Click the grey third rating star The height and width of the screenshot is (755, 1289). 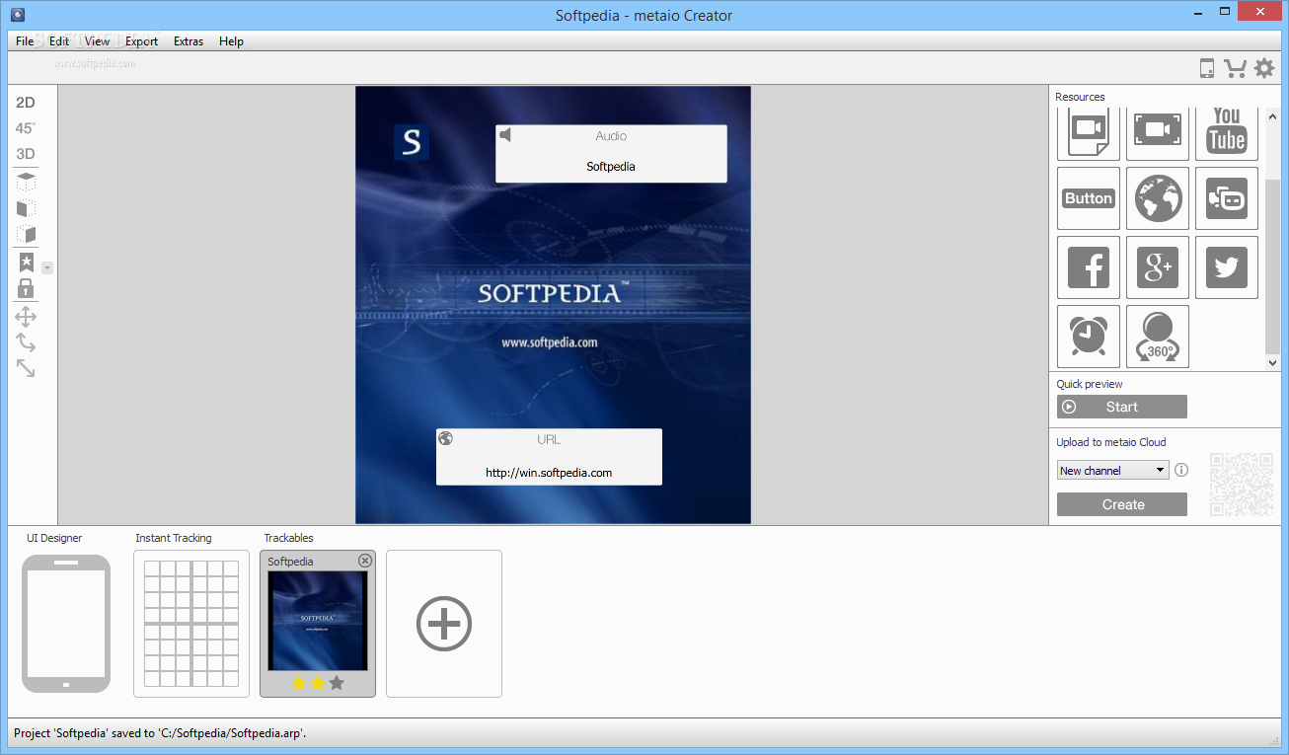[x=337, y=683]
